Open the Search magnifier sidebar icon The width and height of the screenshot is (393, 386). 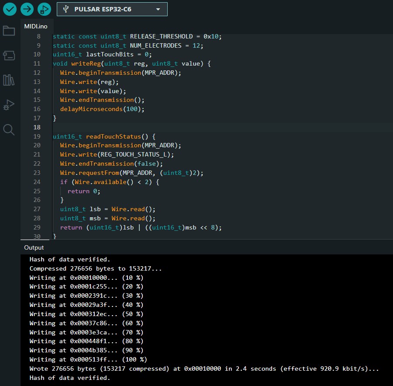[x=9, y=130]
